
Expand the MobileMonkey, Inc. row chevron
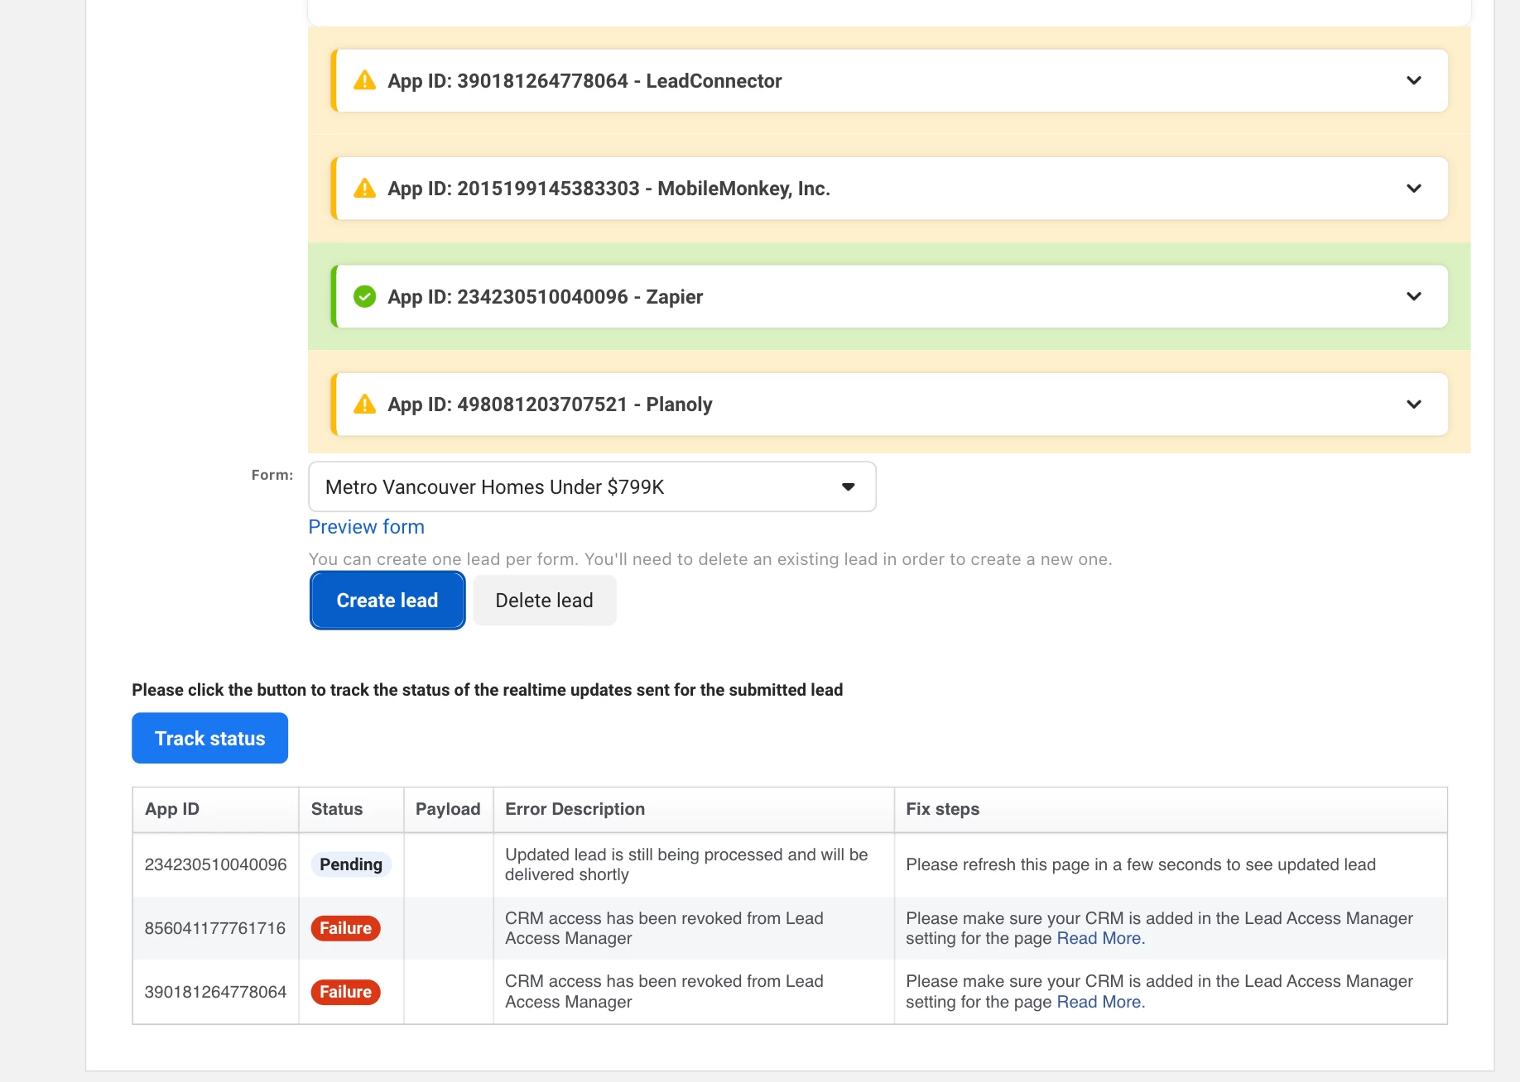tap(1414, 188)
